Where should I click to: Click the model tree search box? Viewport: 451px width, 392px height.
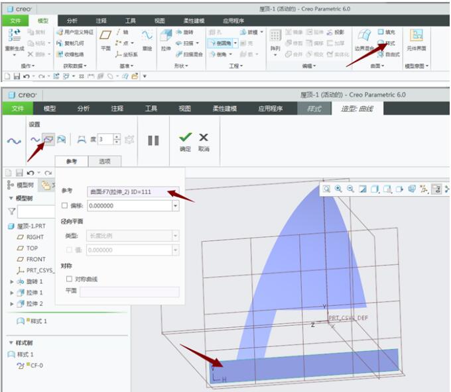click(36, 212)
